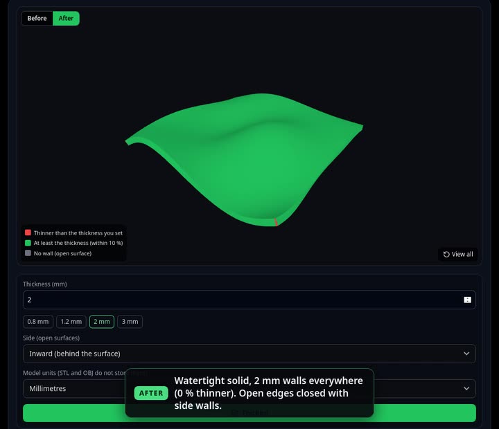The height and width of the screenshot is (429, 499).
Task: Click the red thin spot on the model edge
Action: point(276,222)
